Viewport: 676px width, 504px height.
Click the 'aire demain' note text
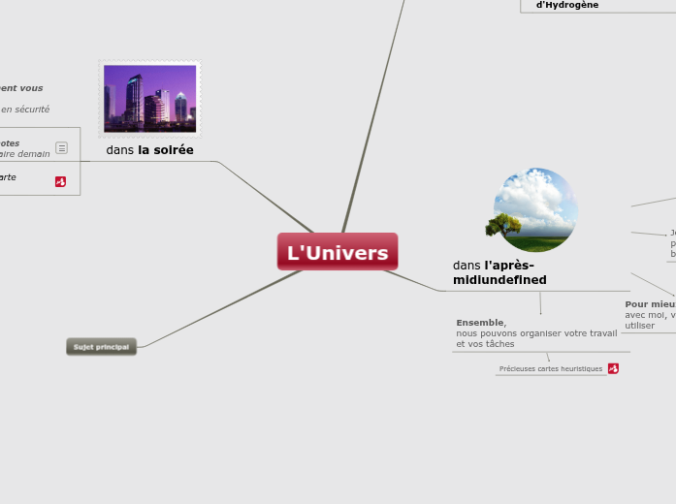[x=25, y=154]
